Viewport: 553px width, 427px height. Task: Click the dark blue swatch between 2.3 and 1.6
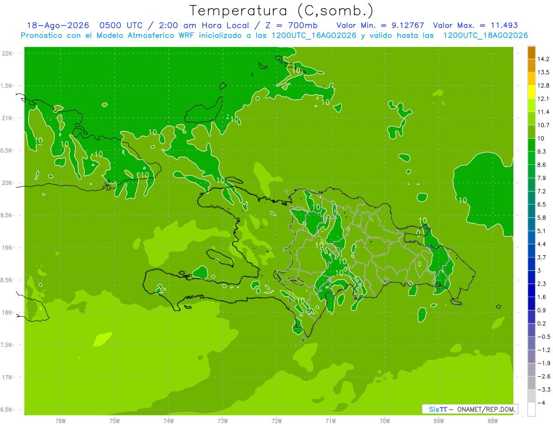click(x=531, y=291)
